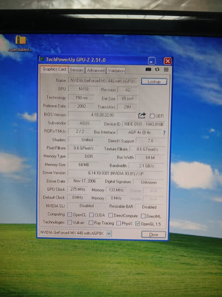Toggle the OpenGL 1.5 checkbox
This screenshot has width=222, height=297.
(138, 224)
